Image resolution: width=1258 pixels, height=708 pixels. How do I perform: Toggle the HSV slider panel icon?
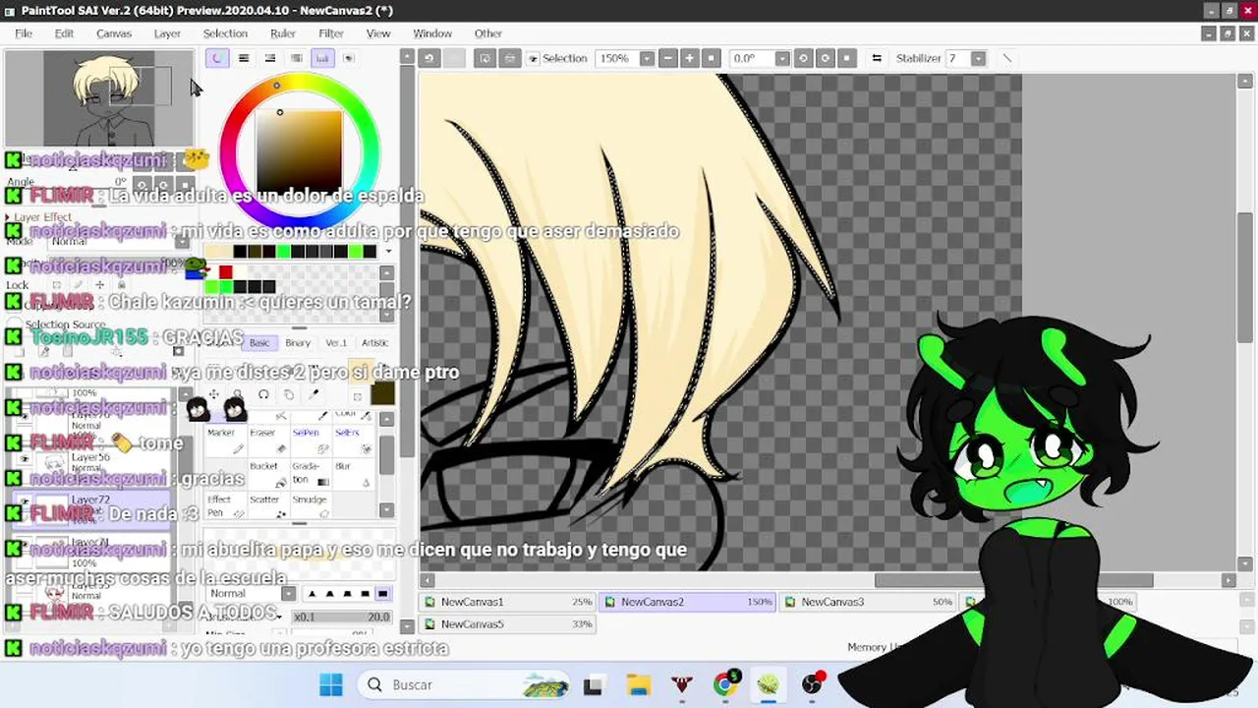(270, 58)
